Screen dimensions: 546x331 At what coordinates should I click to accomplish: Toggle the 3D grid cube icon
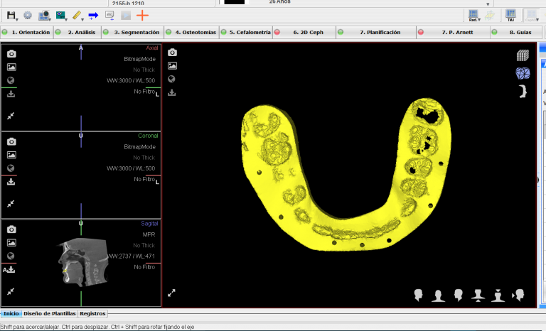(523, 55)
